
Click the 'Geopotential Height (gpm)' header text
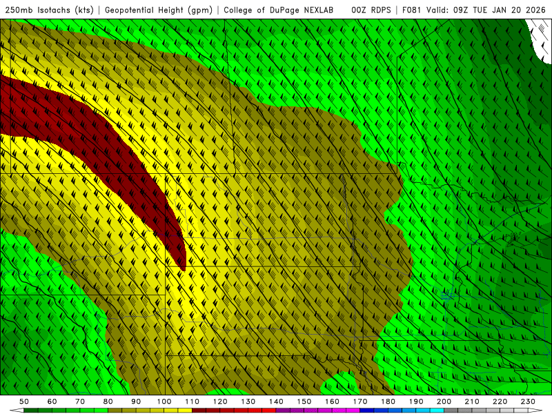159,10
